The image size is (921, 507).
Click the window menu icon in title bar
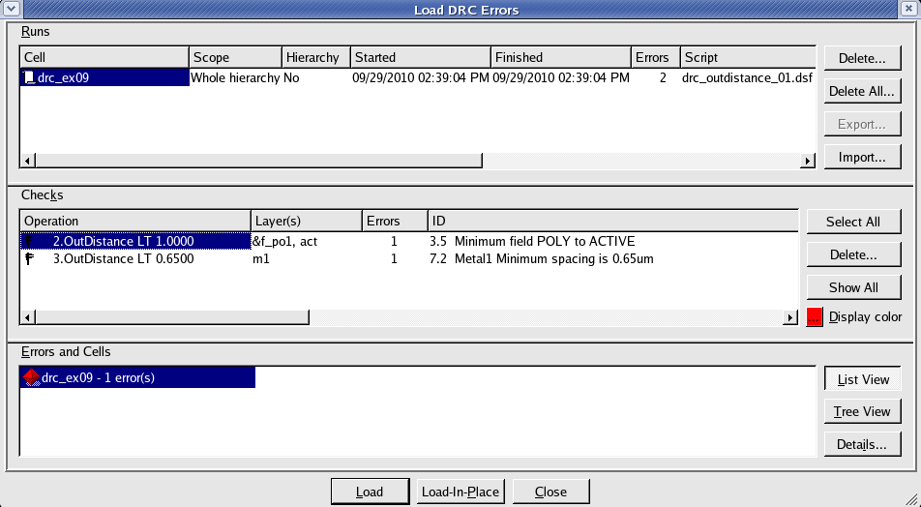[x=10, y=10]
